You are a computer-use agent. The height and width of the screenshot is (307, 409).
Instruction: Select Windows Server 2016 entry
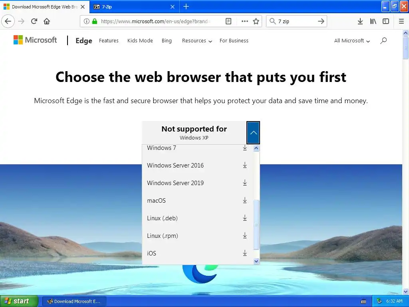[x=175, y=165]
